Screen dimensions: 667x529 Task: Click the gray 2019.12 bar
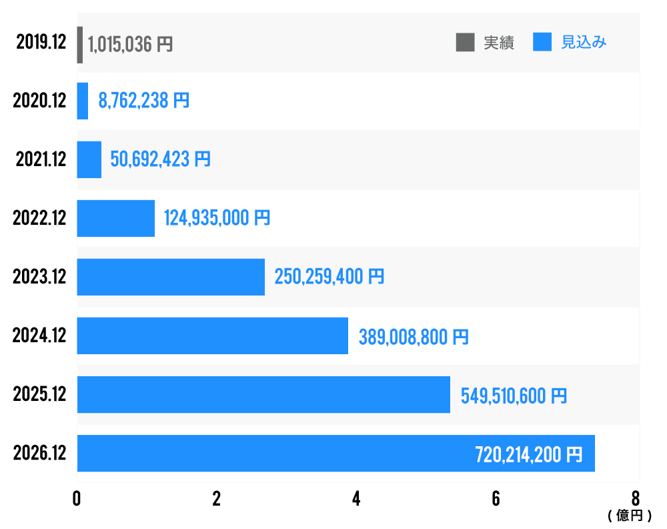pos(80,45)
